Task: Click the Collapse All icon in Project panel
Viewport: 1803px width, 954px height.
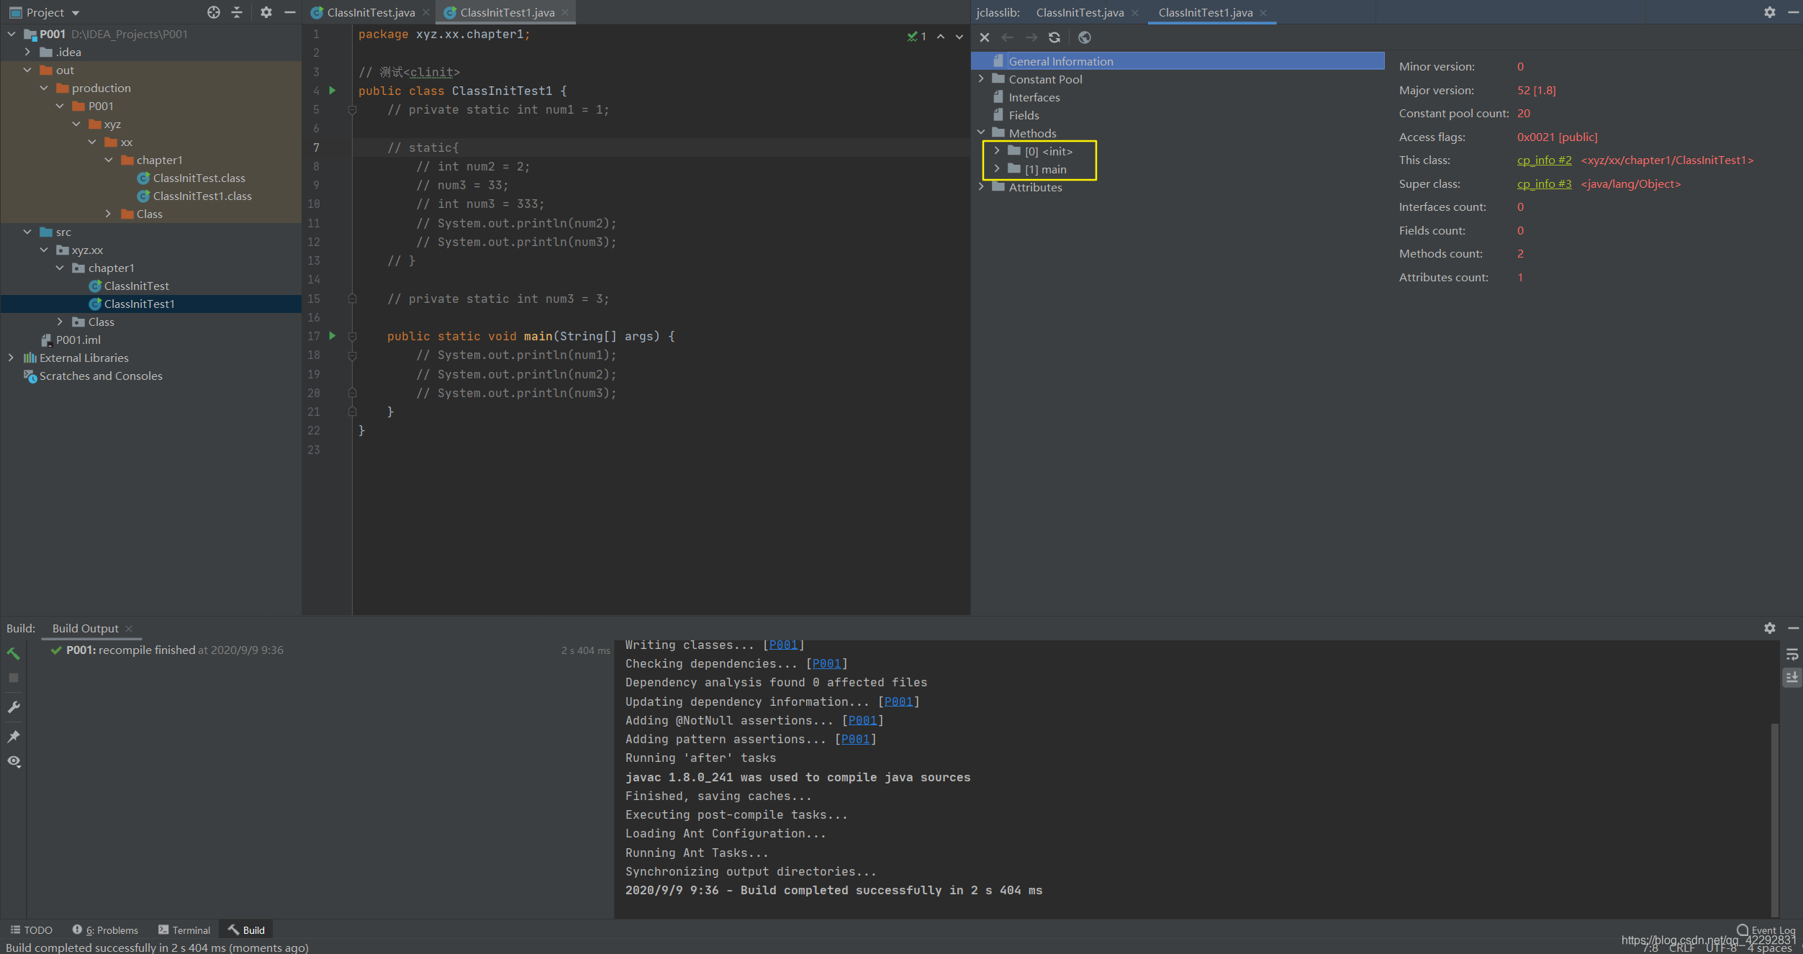Action: pos(237,12)
